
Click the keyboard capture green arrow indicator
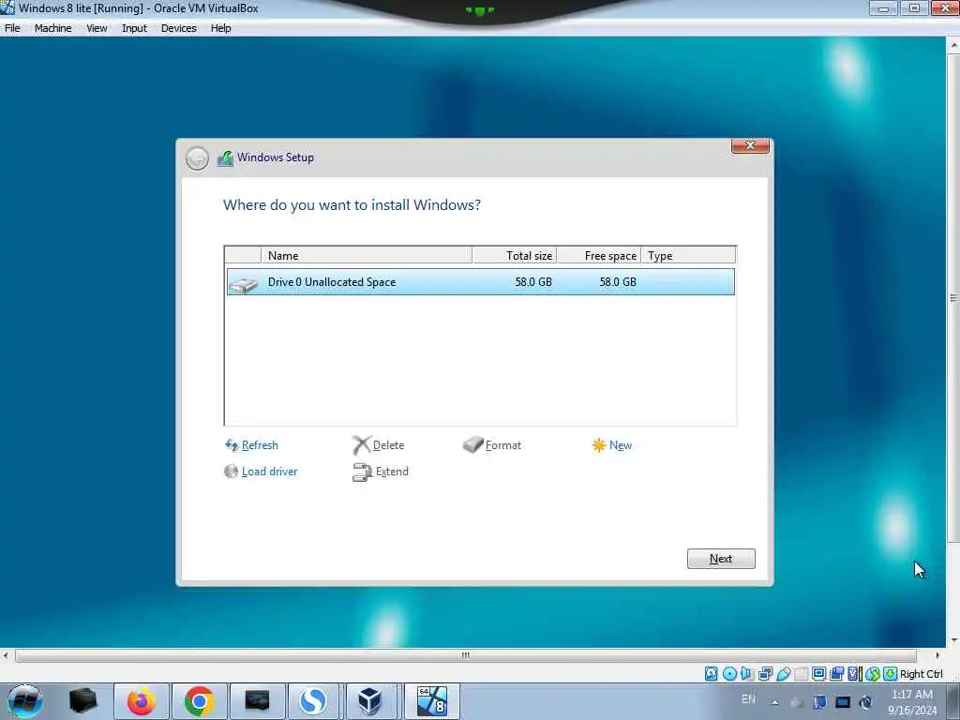pyautogui.click(x=891, y=673)
